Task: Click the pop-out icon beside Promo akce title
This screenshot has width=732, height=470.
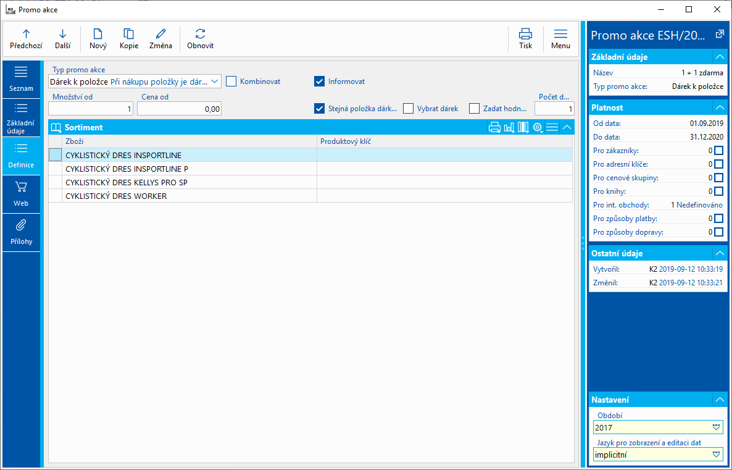Action: 719,35
